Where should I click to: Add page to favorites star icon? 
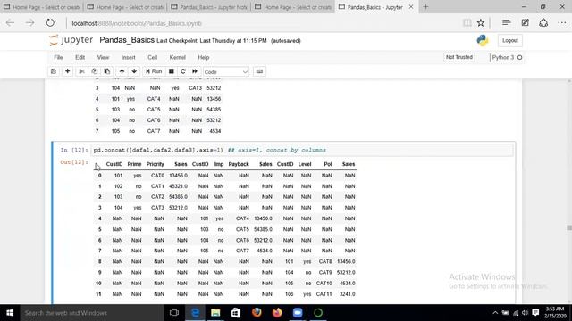[x=481, y=23]
